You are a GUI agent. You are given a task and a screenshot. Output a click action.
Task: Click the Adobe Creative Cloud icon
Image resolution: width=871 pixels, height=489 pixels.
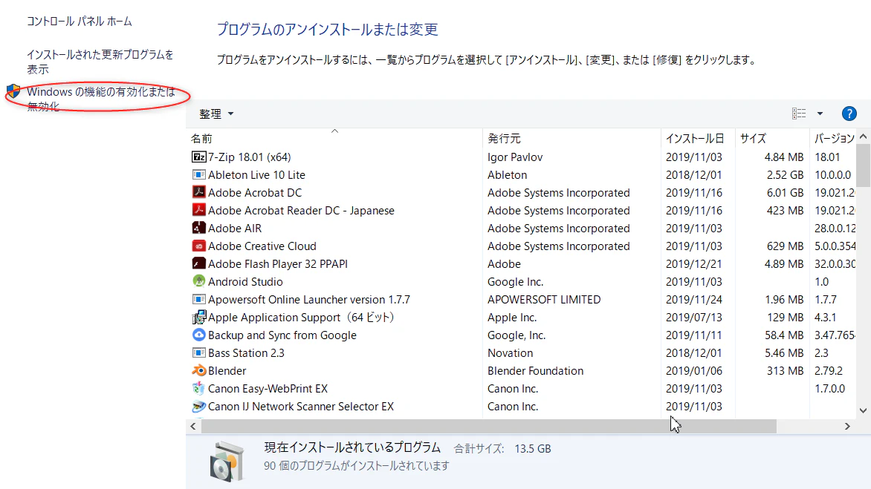pyautogui.click(x=199, y=246)
